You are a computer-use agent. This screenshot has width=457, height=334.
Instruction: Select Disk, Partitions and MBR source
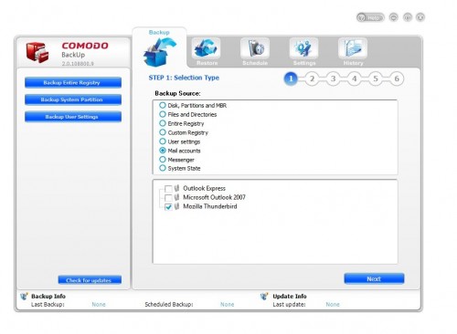[x=163, y=105]
